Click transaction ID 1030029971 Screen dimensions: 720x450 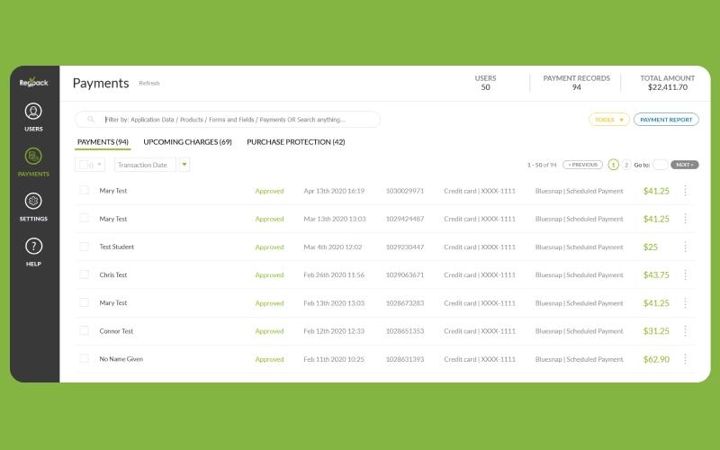[404, 191]
